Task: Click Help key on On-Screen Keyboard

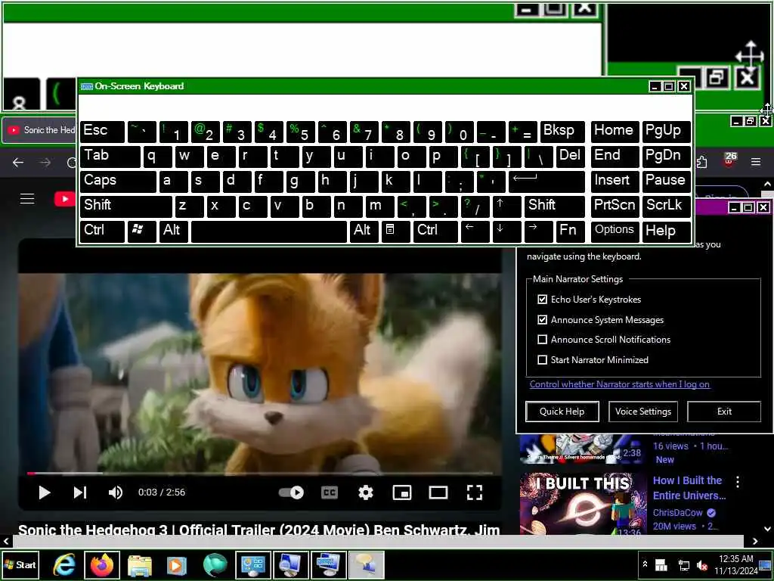Action: click(667, 231)
